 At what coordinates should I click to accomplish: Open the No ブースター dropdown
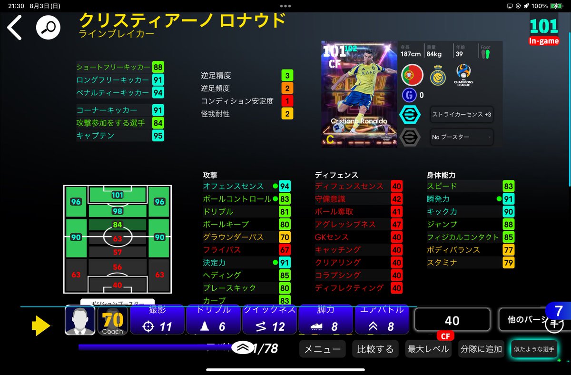click(462, 137)
